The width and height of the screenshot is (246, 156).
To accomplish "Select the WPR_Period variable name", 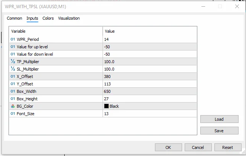I will [28, 39].
